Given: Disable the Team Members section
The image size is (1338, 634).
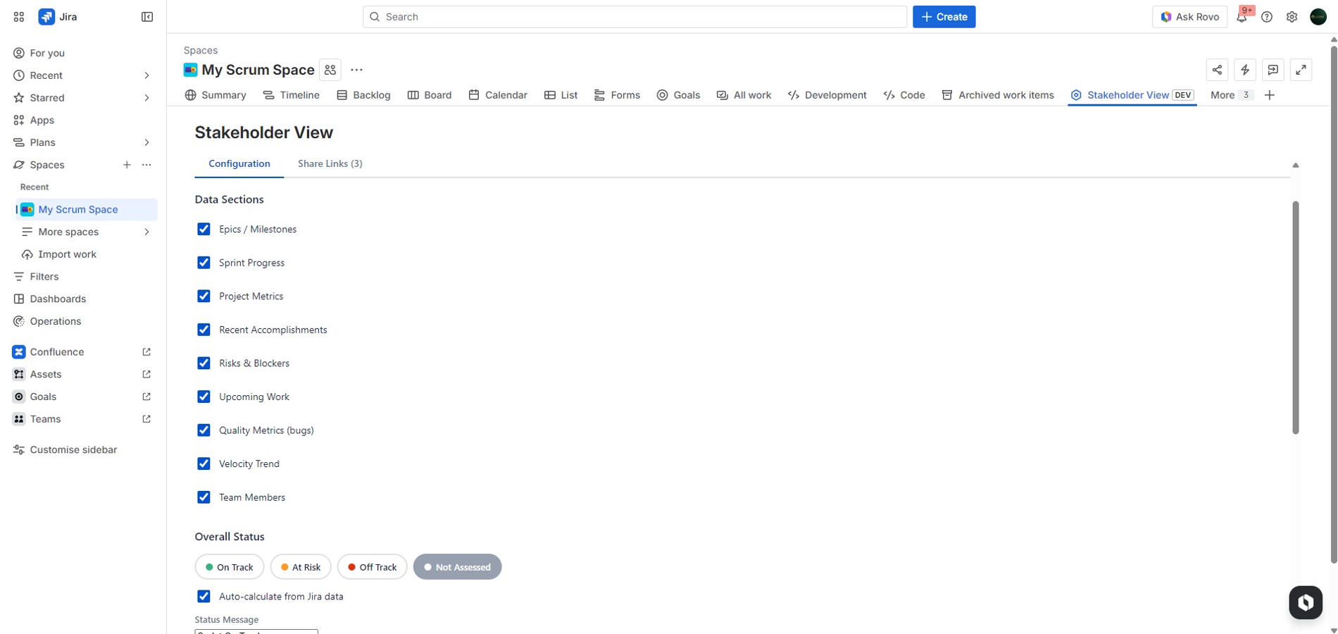Looking at the screenshot, I should click(x=204, y=497).
